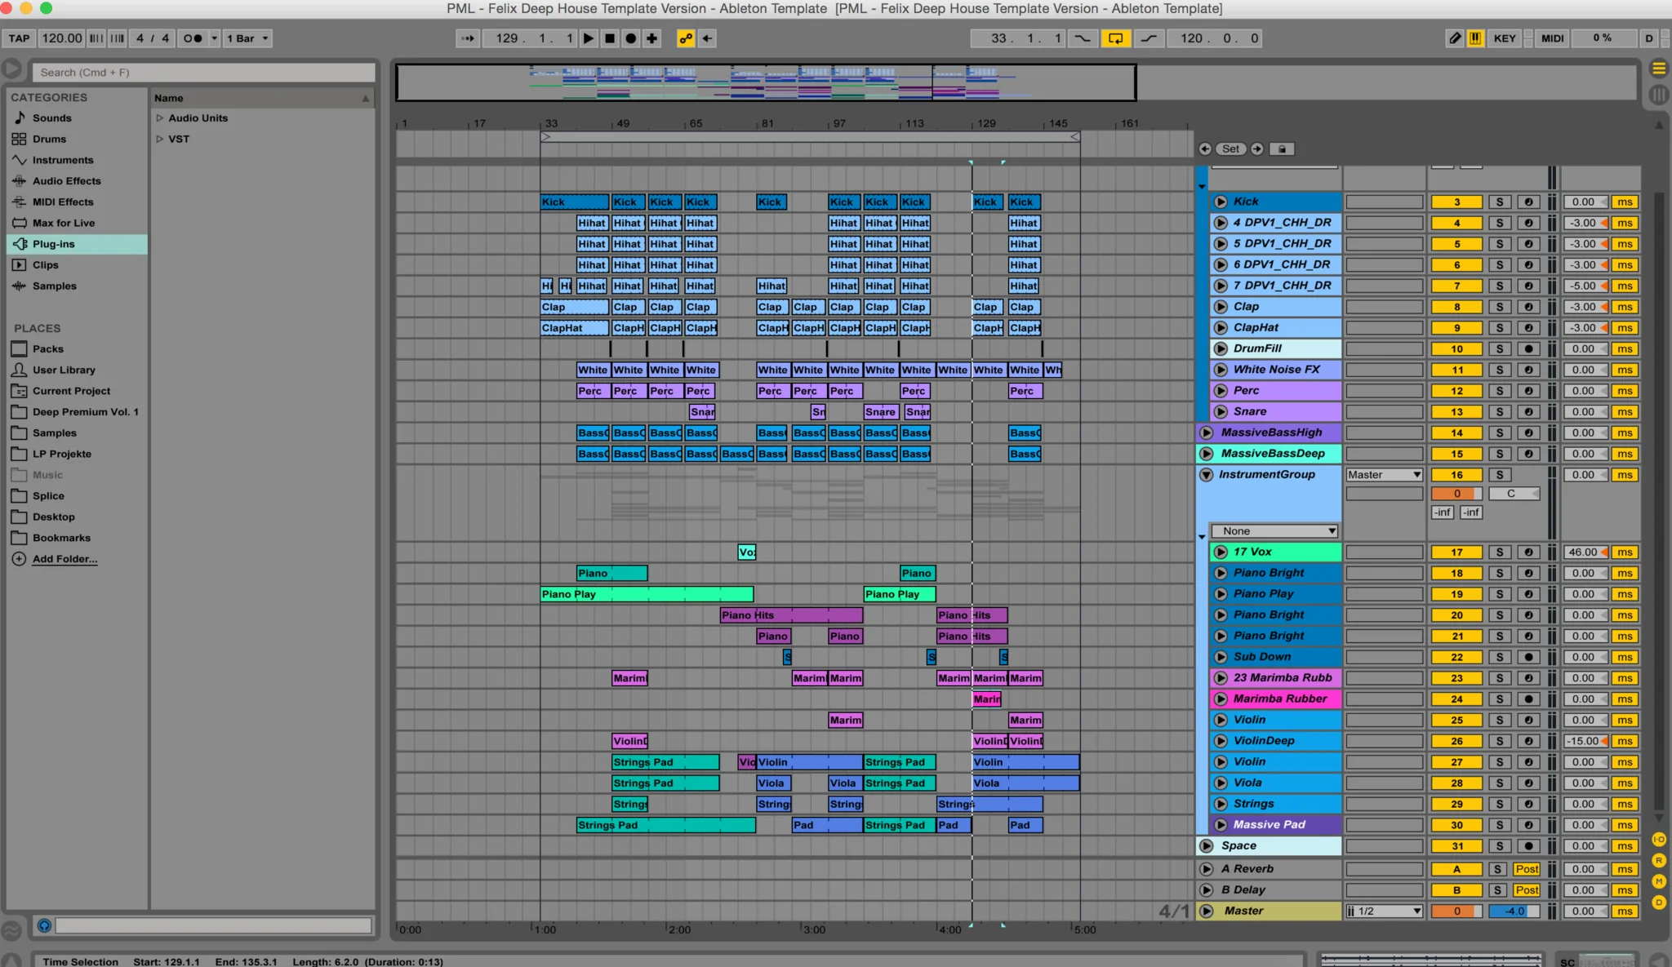Select the Drums category
Viewport: 1672px width, 967px height.
(49, 139)
